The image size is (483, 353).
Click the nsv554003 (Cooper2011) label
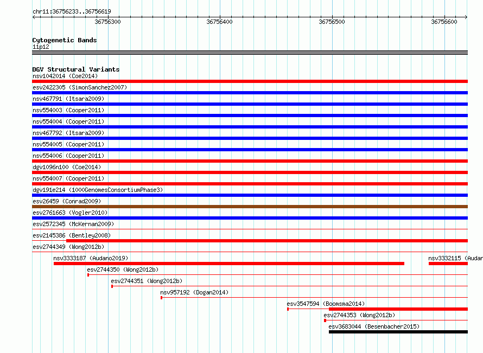coord(68,110)
